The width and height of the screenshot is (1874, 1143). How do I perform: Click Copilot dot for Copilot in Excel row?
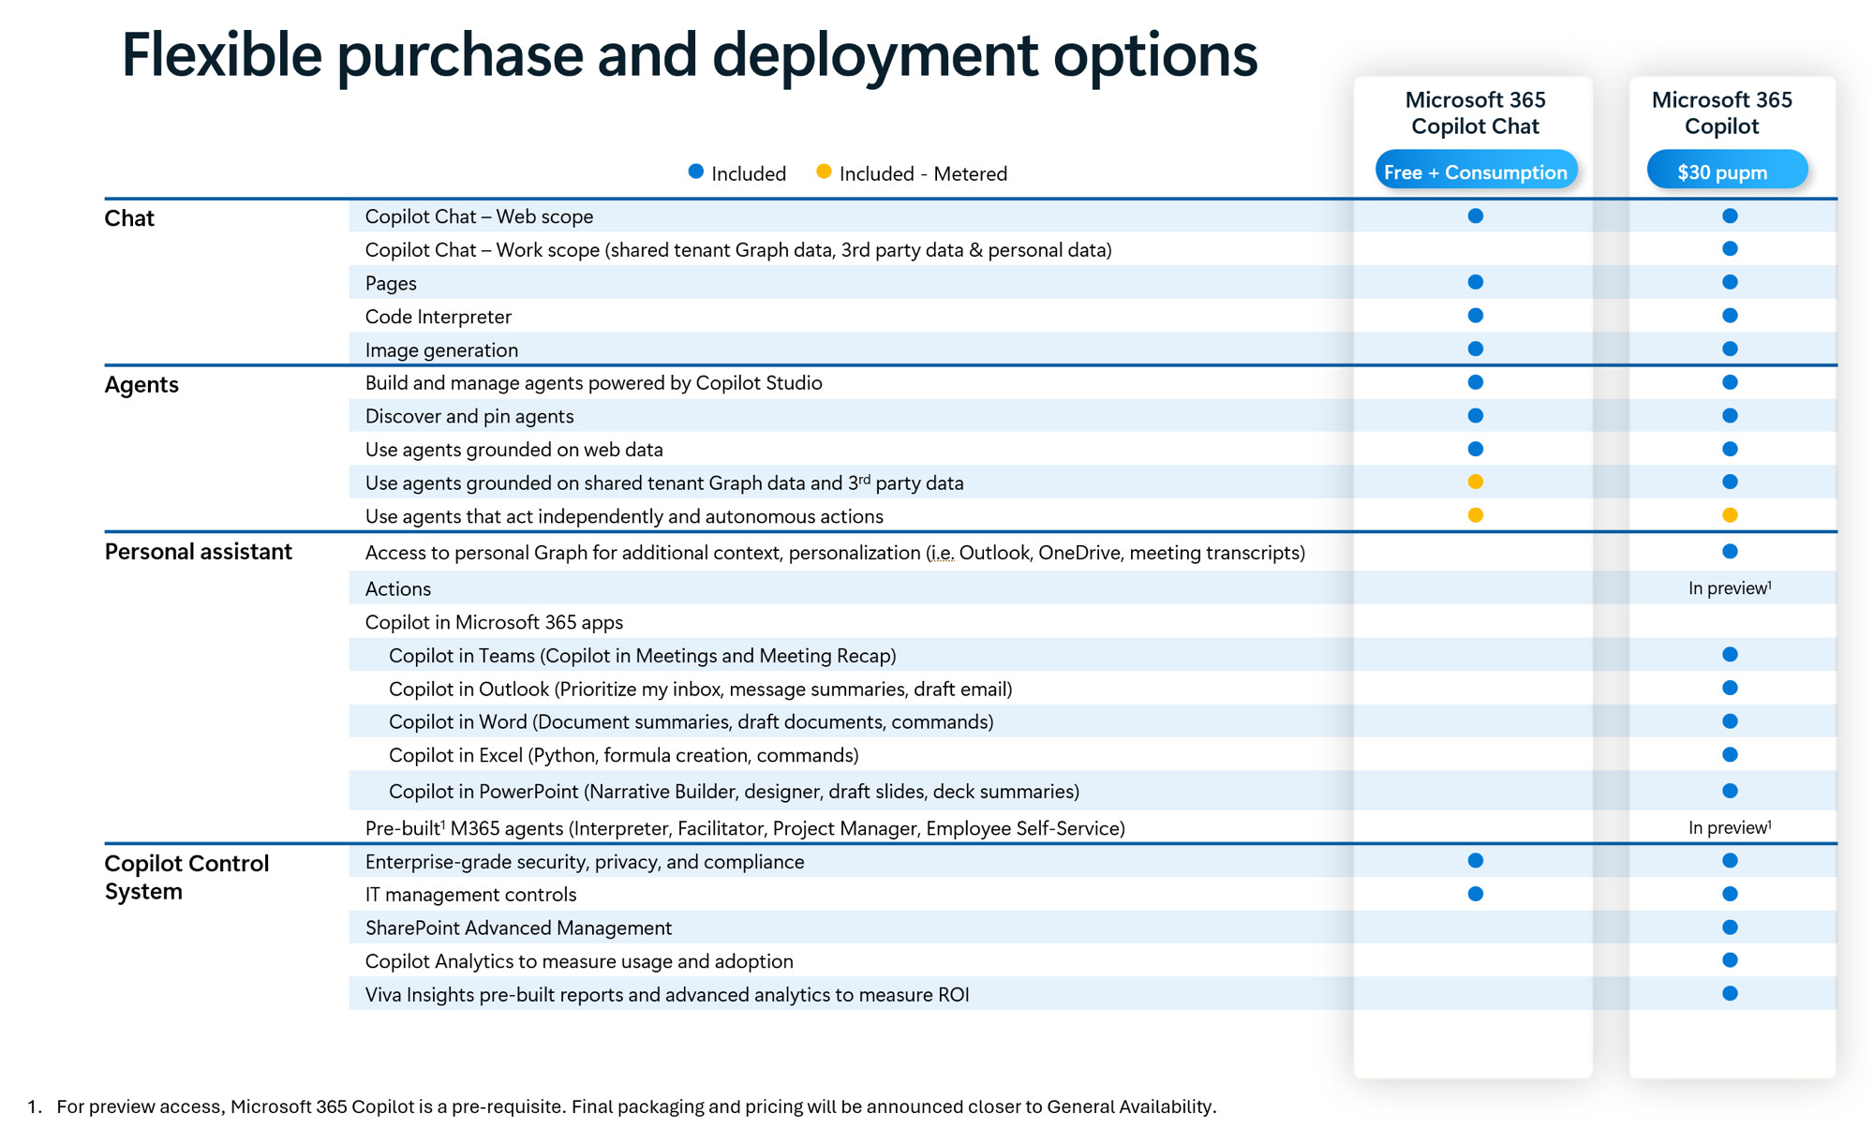point(1730,755)
